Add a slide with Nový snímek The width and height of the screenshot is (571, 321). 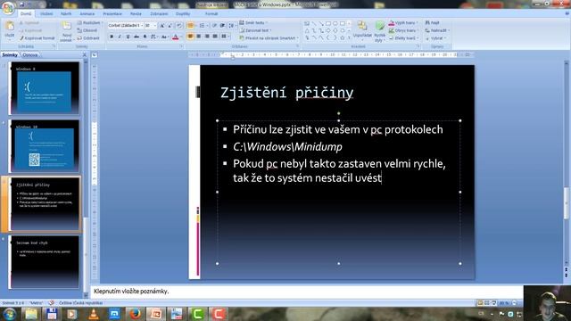(x=66, y=31)
